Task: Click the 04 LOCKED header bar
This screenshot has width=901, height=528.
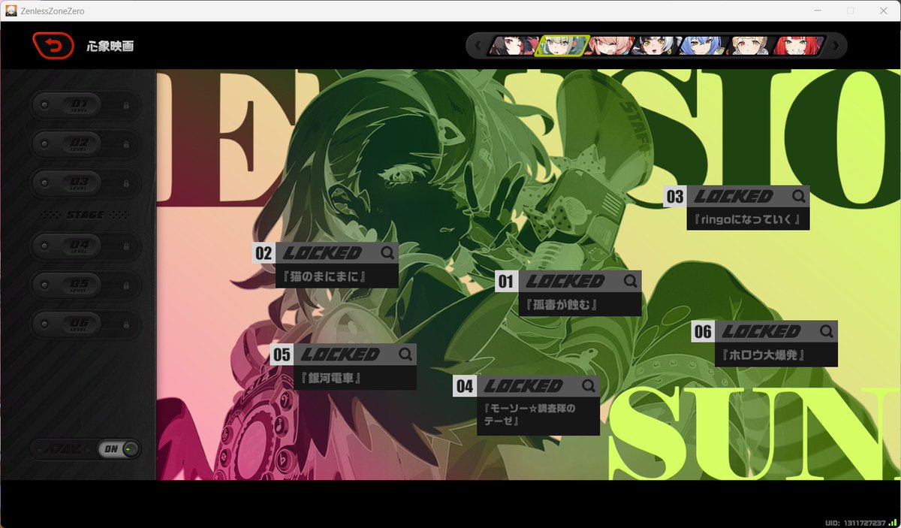Action: pyautogui.click(x=526, y=386)
